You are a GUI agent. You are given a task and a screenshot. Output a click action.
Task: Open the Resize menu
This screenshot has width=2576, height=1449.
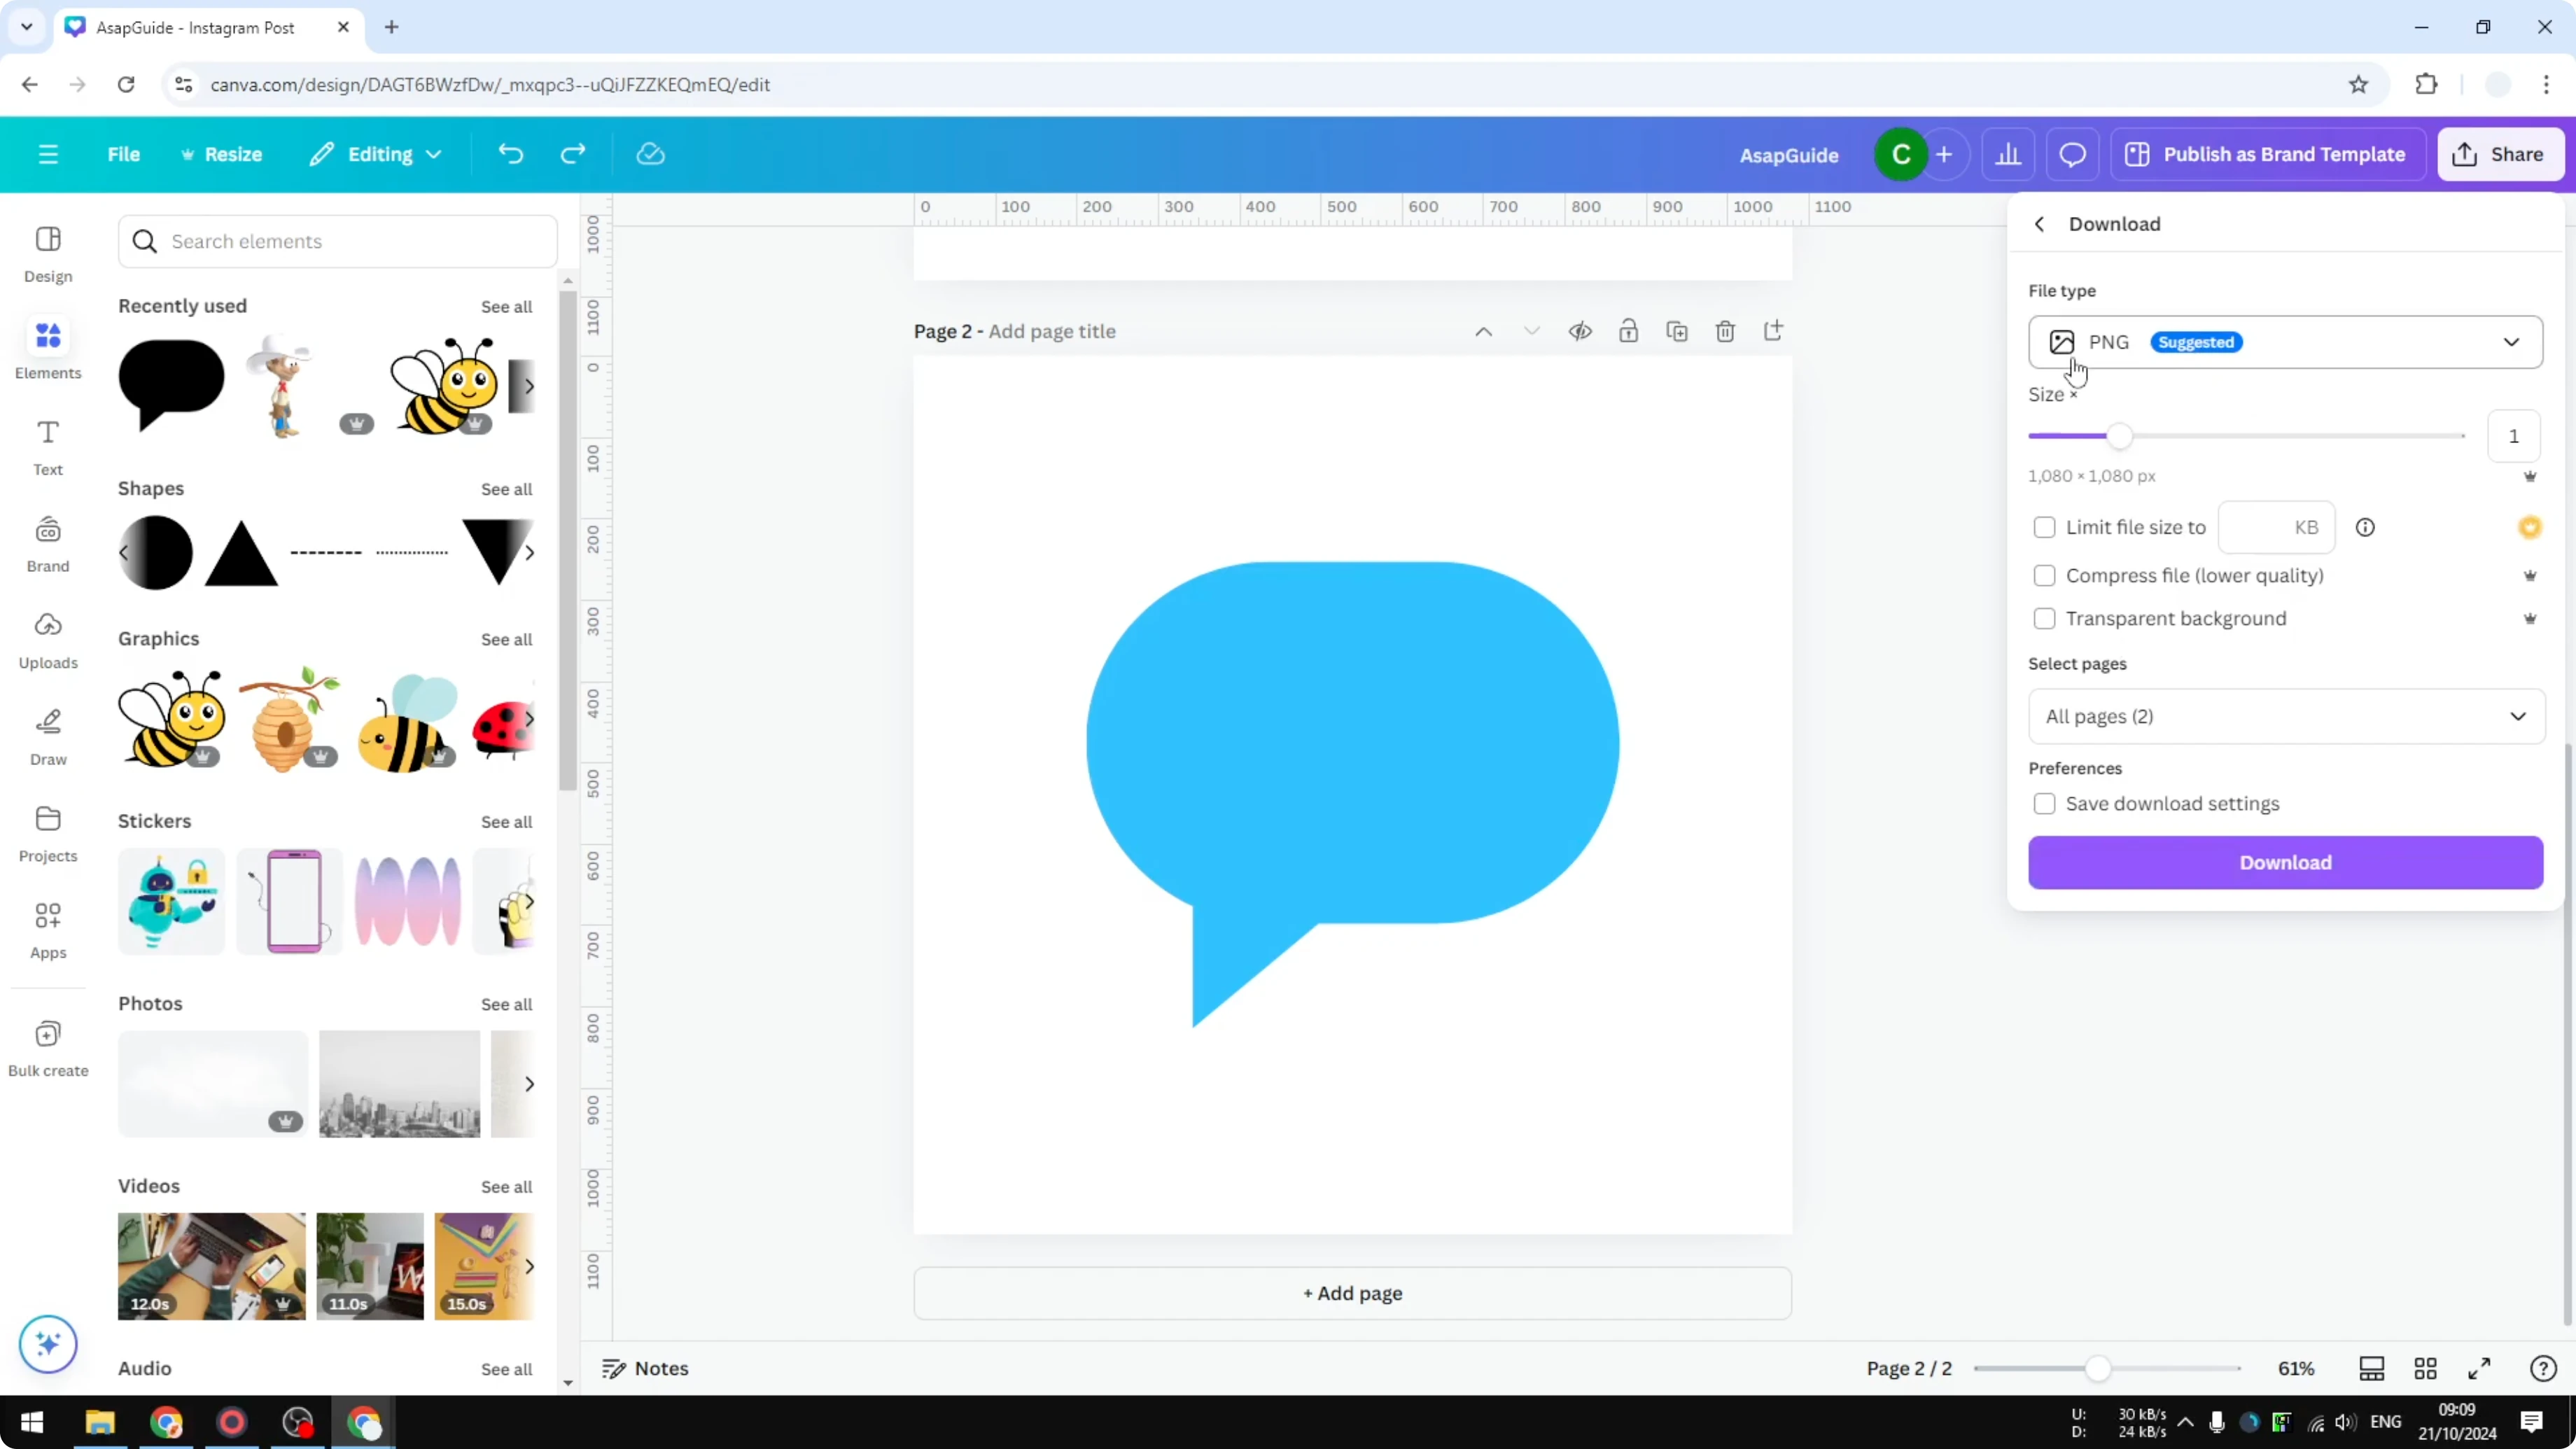click(222, 154)
